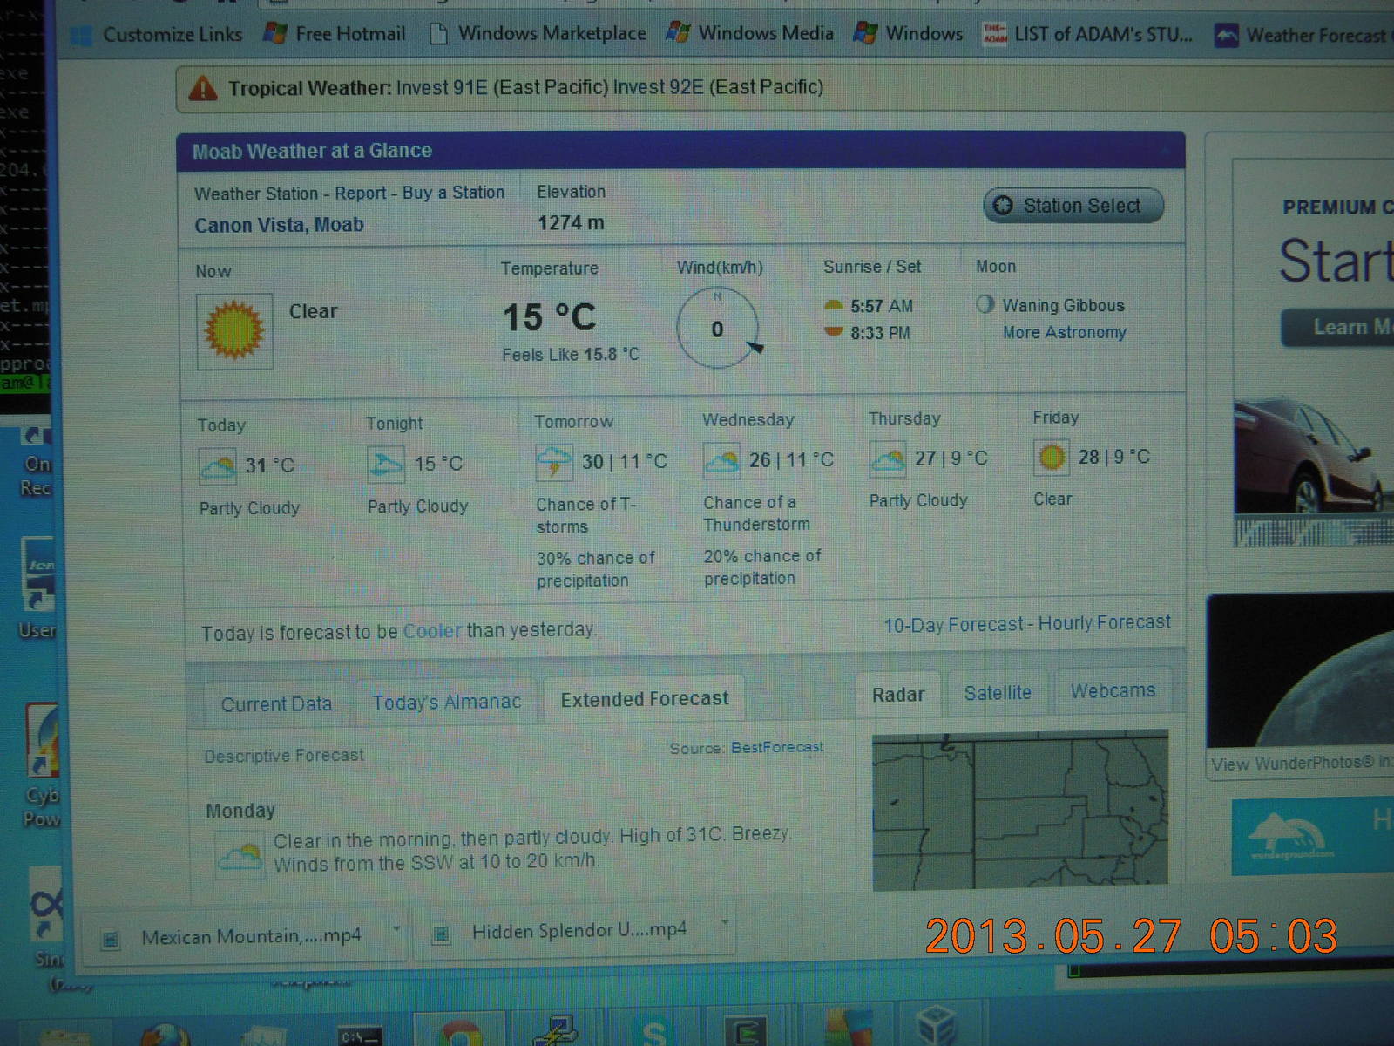This screenshot has height=1046, width=1394.
Task: Open the Current Data tab
Action: (x=276, y=704)
